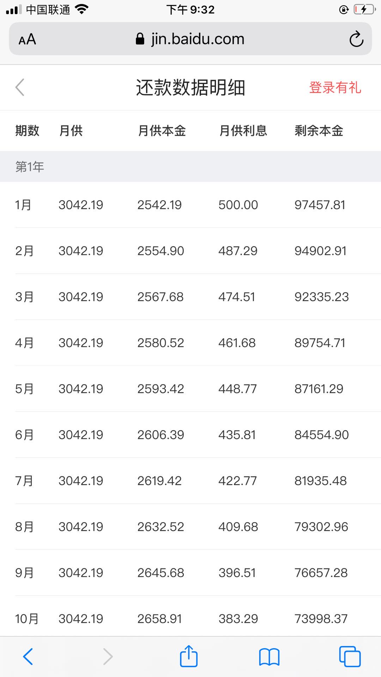Reload the page with refresh icon
The height and width of the screenshot is (677, 381).
click(x=356, y=39)
